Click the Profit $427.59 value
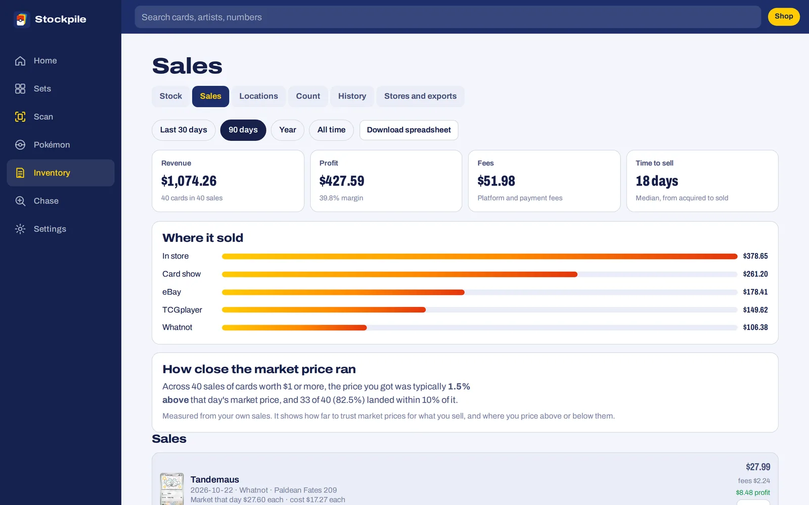This screenshot has height=505, width=809. pos(342,181)
